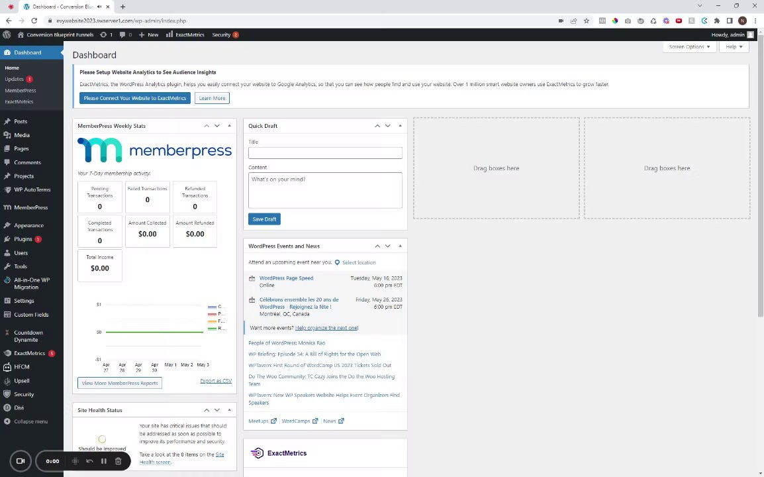Image resolution: width=764 pixels, height=477 pixels.
Task: Open Countdown Dynamite menu
Action: click(x=28, y=336)
